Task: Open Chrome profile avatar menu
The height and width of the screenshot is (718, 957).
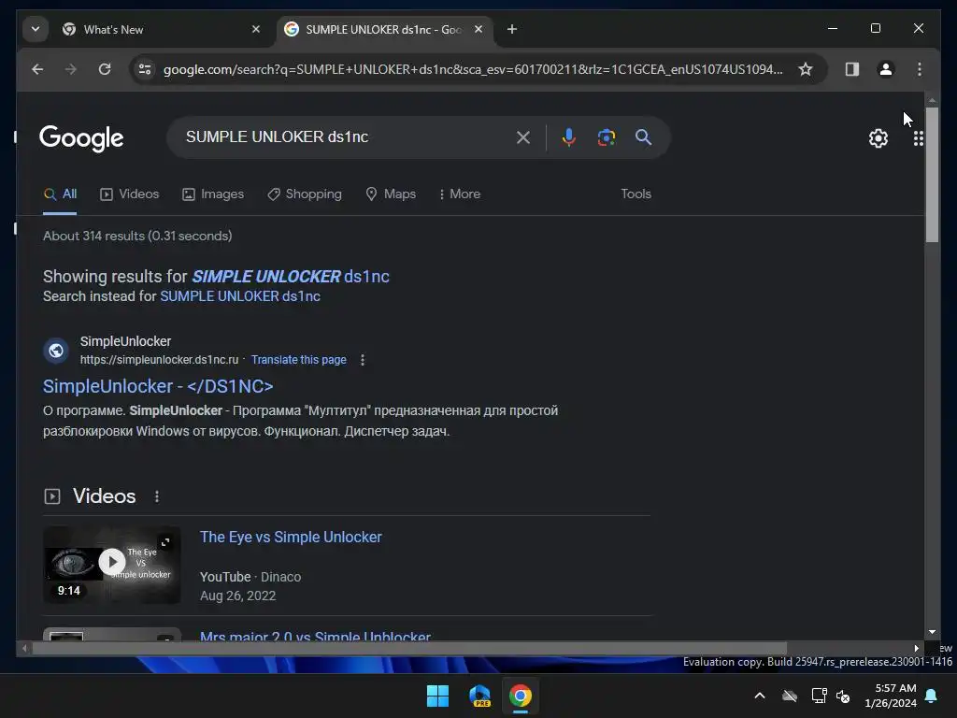Action: (x=886, y=69)
